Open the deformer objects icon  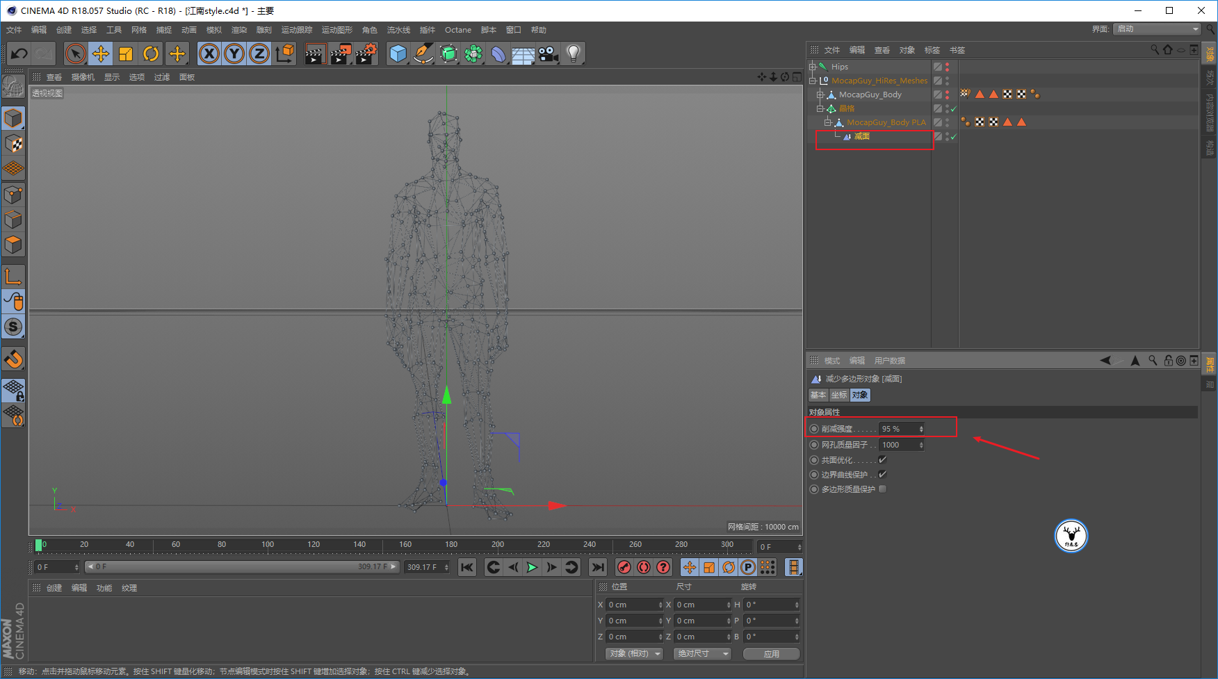click(498, 54)
